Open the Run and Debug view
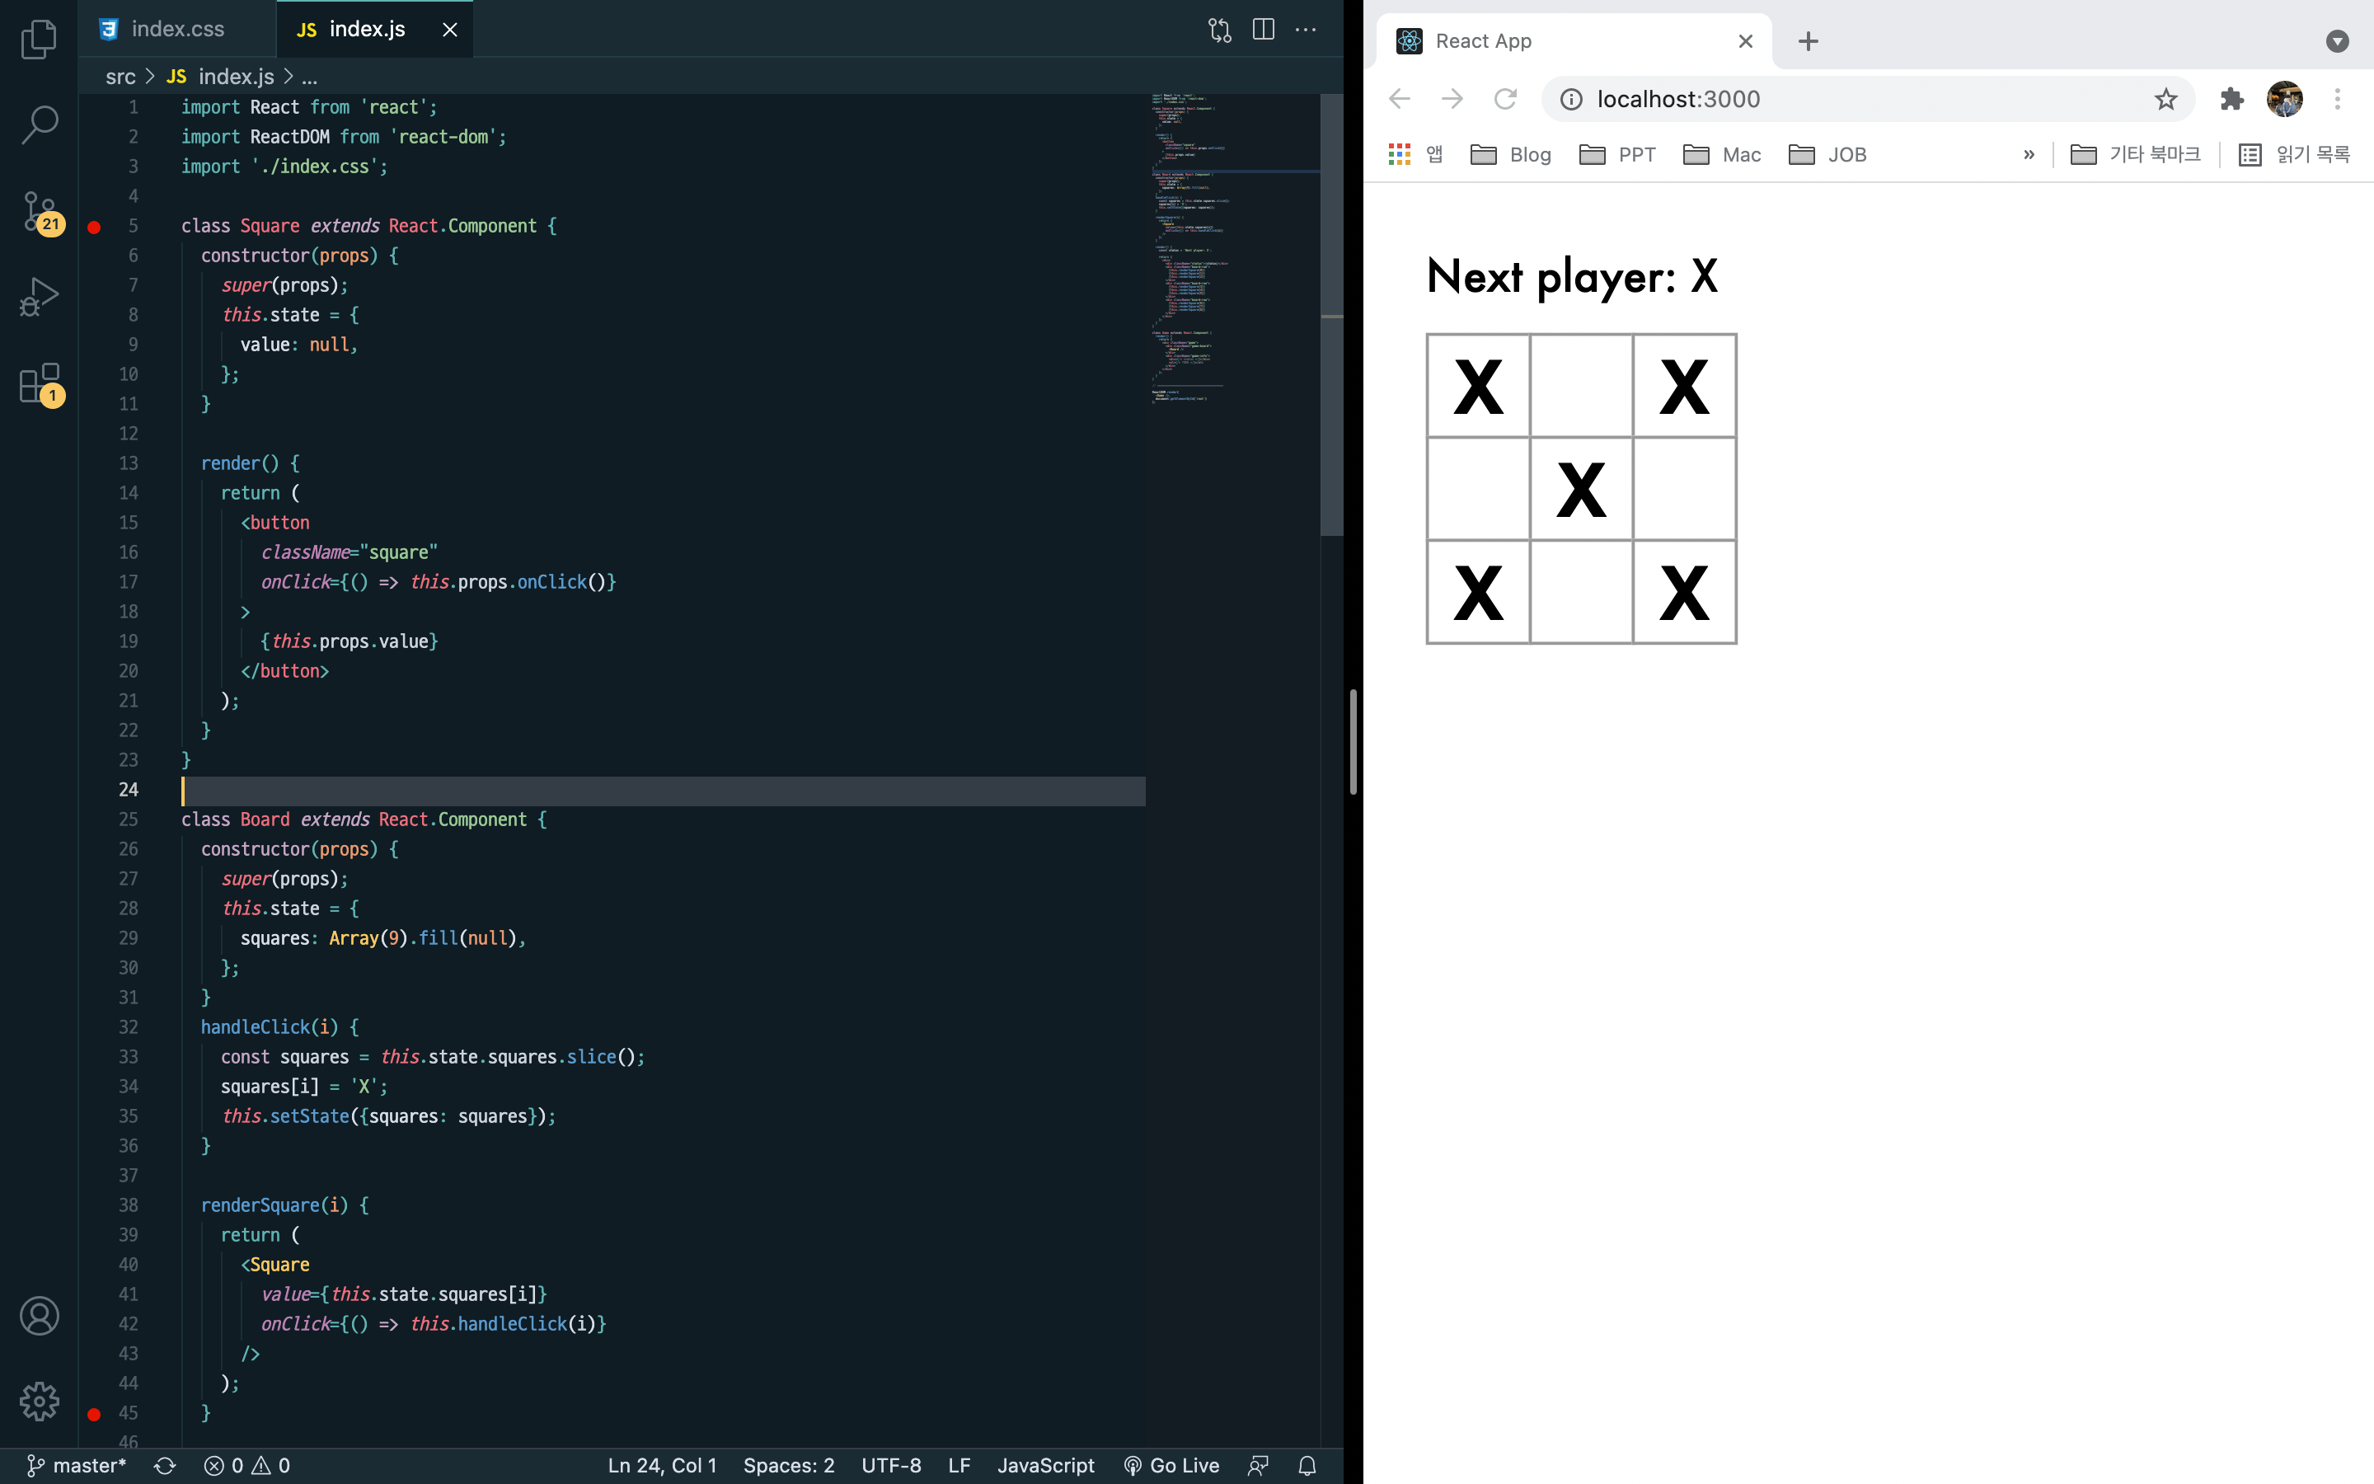Viewport: 2374px width, 1484px height. point(40,297)
